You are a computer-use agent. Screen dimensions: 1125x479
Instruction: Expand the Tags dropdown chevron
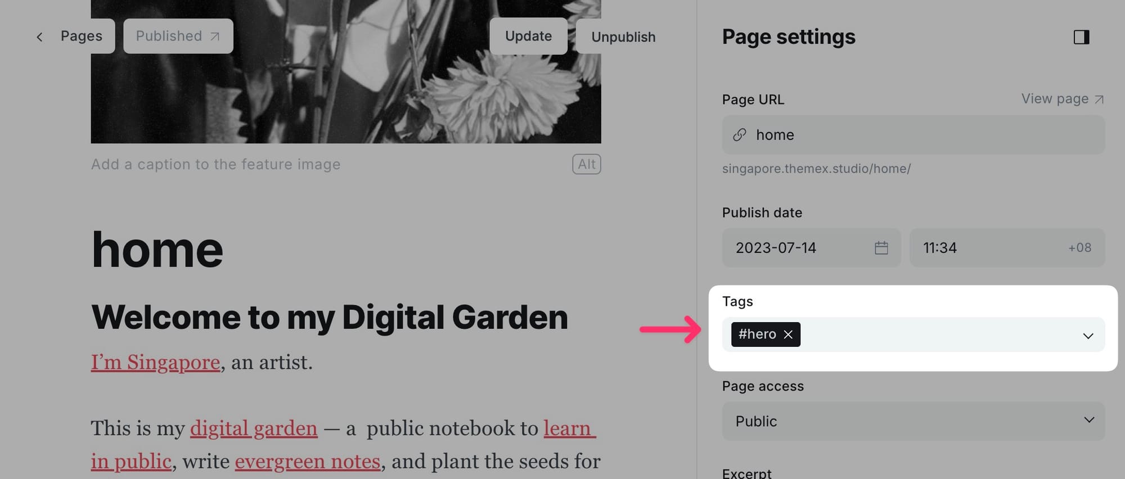[x=1088, y=336]
